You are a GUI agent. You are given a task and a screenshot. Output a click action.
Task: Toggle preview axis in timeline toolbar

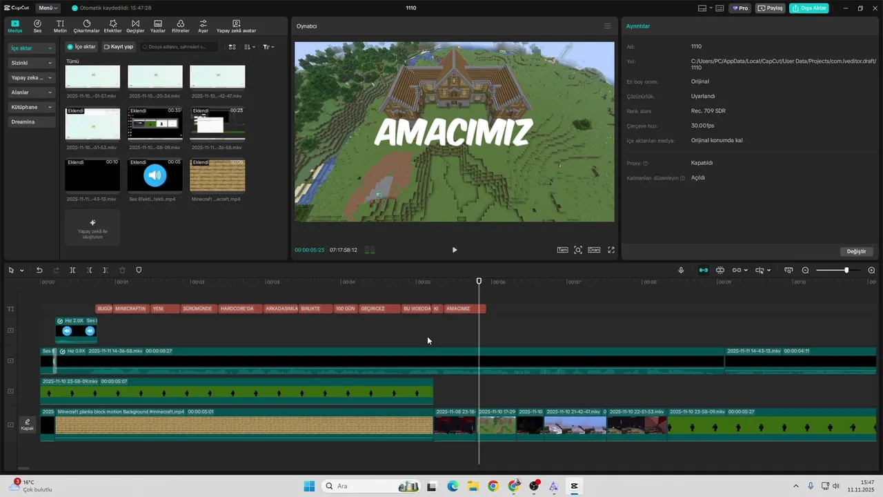(760, 270)
